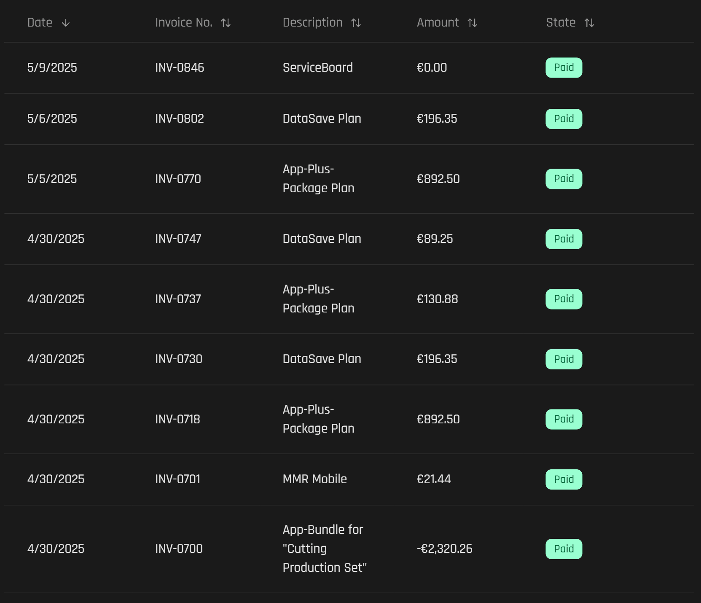The width and height of the screenshot is (701, 603).
Task: Click the Paid button on the MMR Mobile row
Action: pos(564,479)
